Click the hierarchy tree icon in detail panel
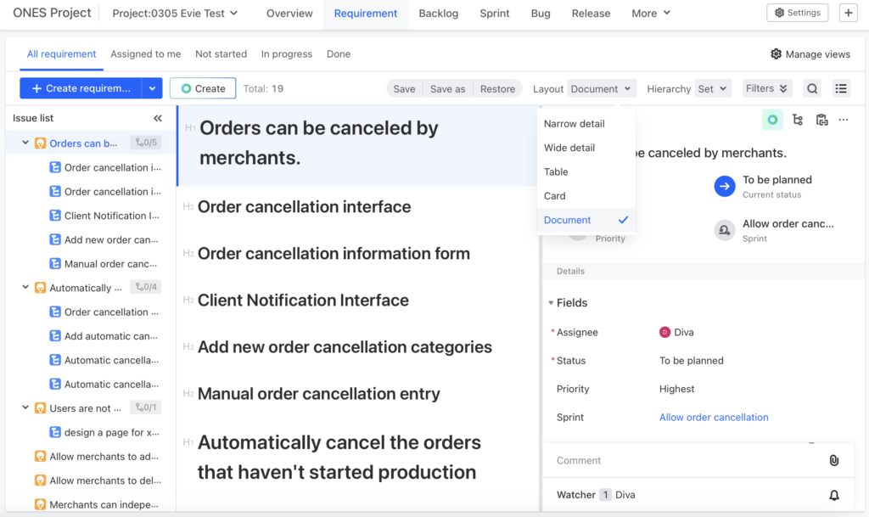 [797, 121]
